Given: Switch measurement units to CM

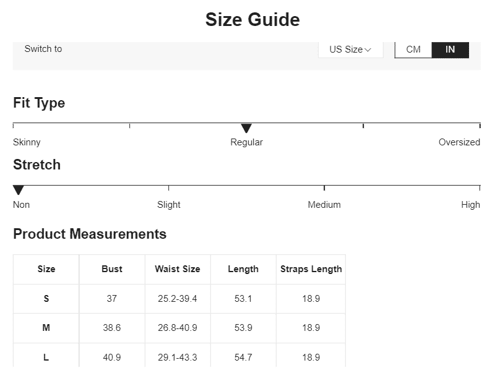Looking at the screenshot, I should [413, 49].
